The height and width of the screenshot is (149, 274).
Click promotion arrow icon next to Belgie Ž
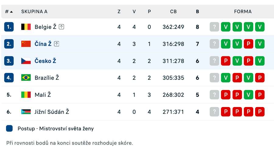point(61,27)
